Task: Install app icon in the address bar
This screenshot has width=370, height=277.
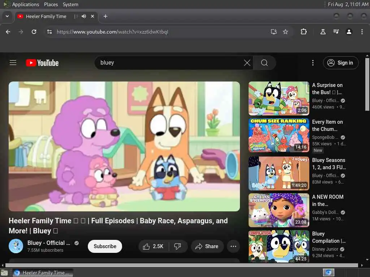Action: 274,32
